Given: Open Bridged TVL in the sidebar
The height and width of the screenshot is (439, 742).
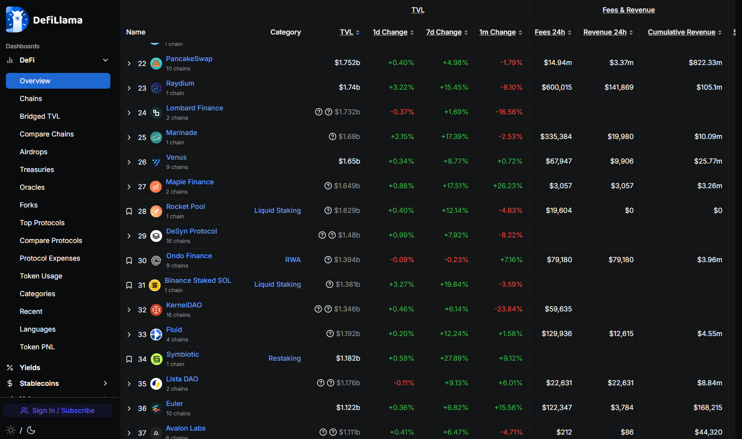Looking at the screenshot, I should [x=40, y=116].
